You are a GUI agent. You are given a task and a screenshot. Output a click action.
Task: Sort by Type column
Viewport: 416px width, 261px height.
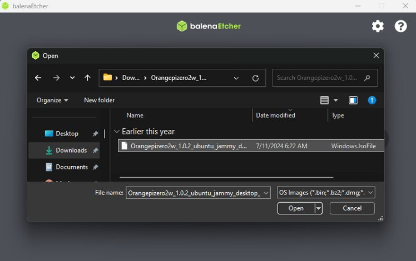pos(338,116)
